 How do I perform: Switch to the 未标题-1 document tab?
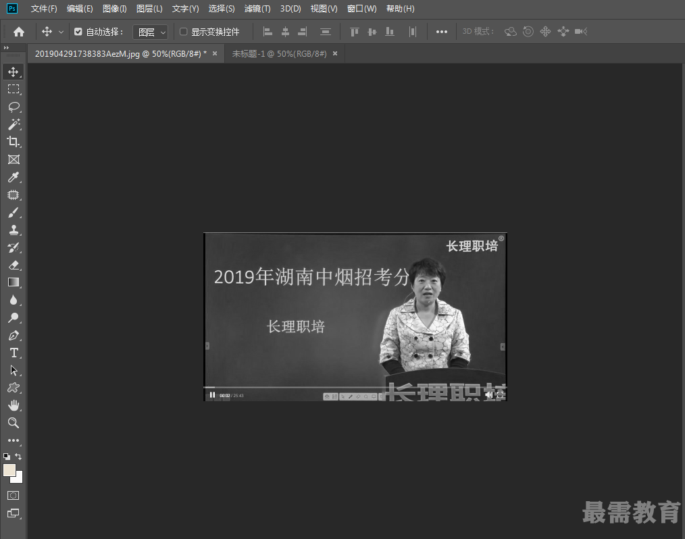[x=279, y=54]
